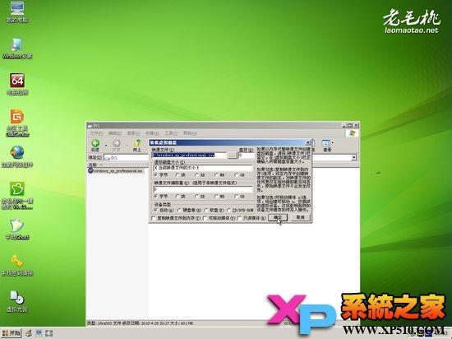Click the image file offset input field

203,189
